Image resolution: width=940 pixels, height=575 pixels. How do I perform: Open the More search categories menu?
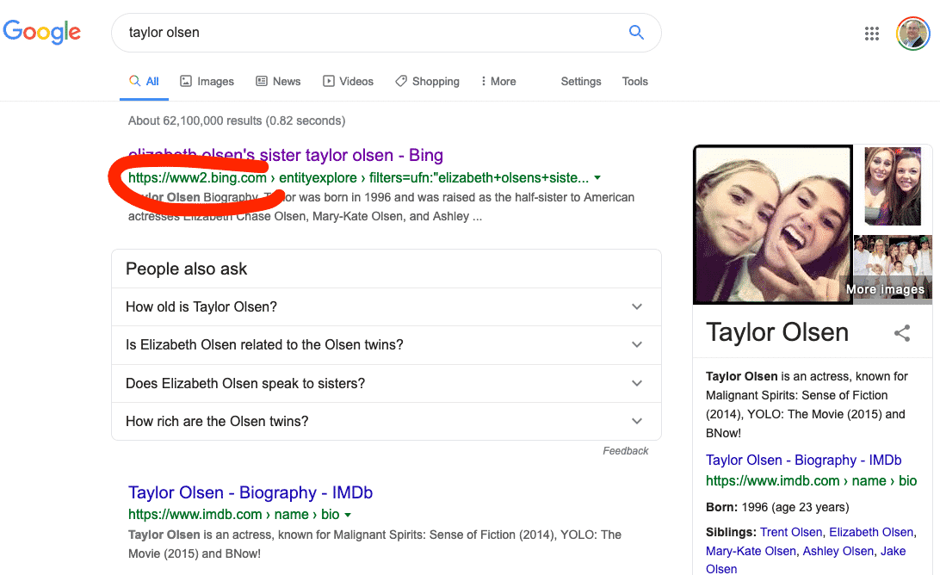pos(498,82)
